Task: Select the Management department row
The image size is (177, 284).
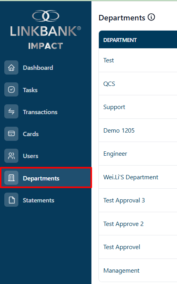Action: (138, 270)
